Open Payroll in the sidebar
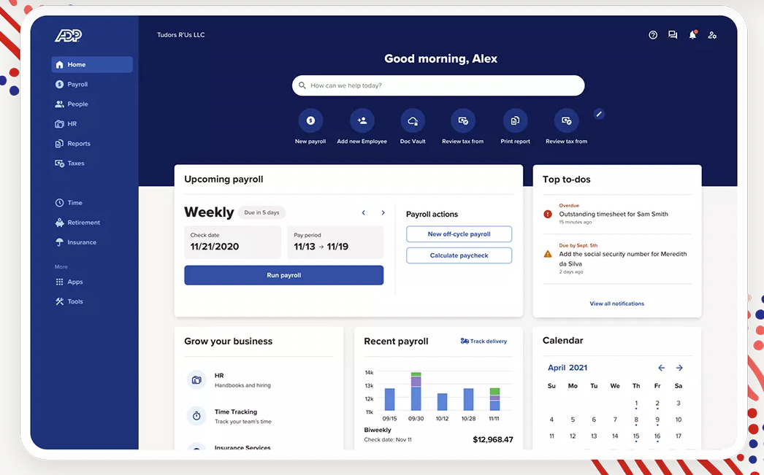 pos(77,85)
